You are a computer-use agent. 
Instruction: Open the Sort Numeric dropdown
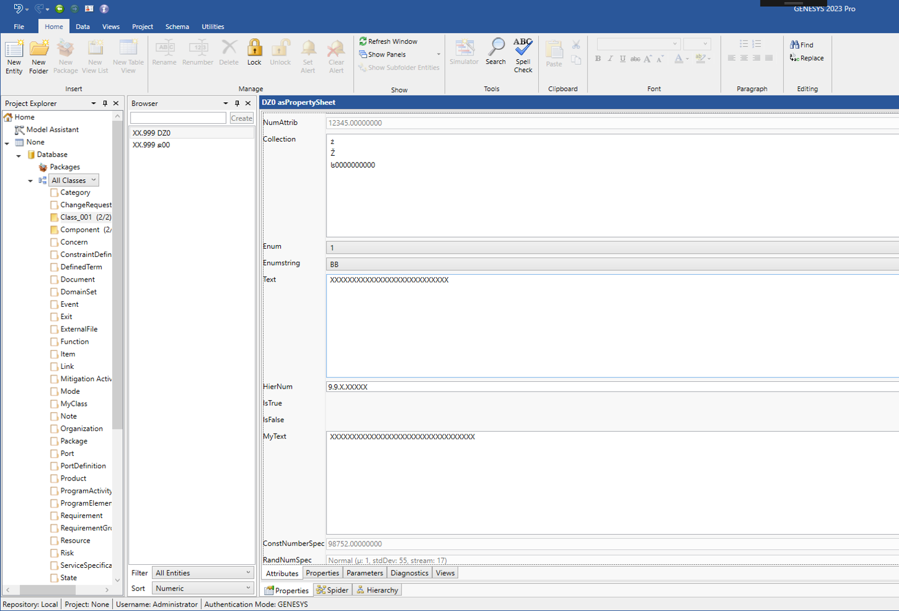tap(203, 588)
